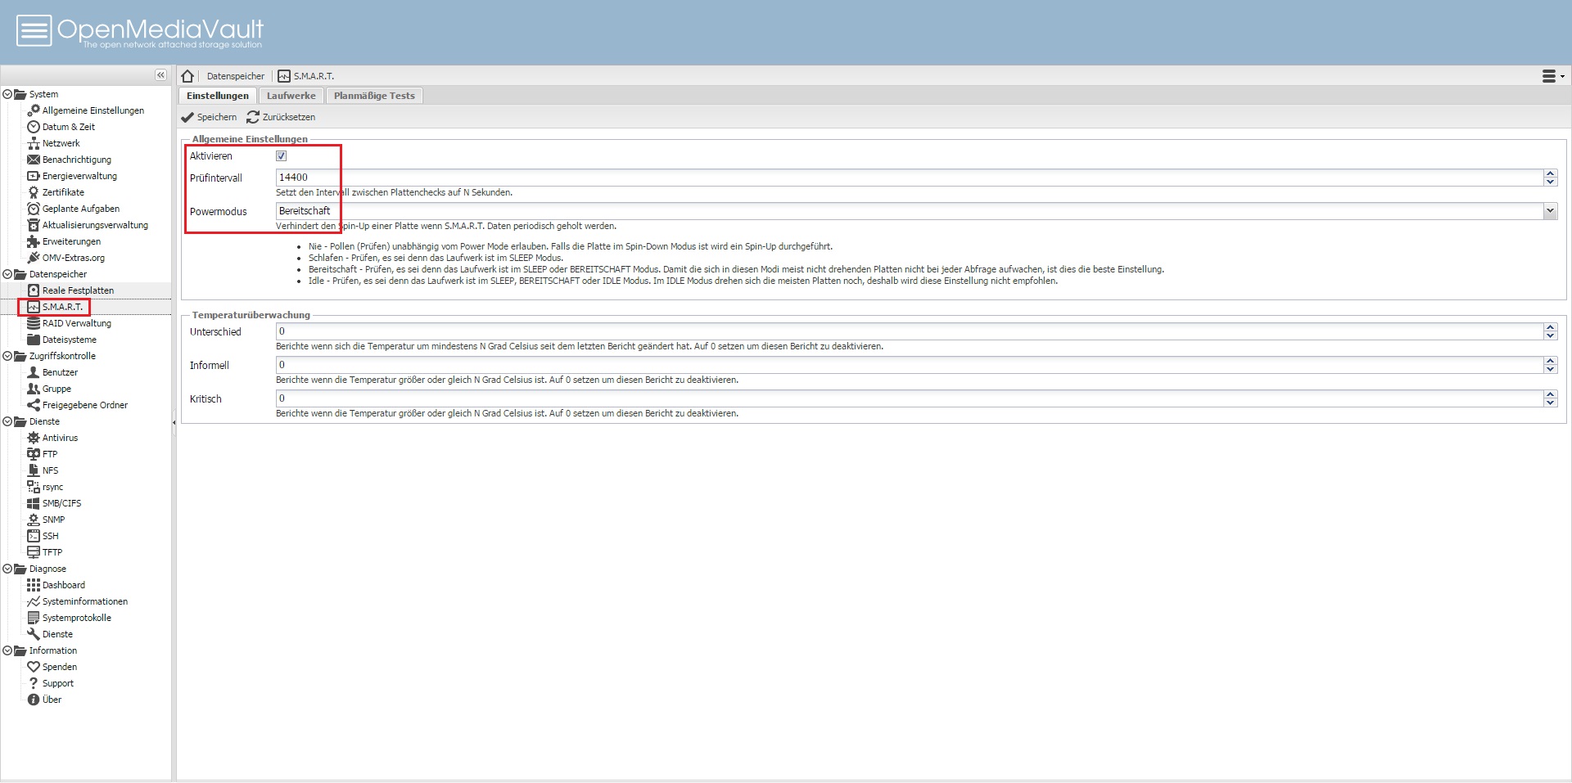Increase the Prüfintervall stepper value

[1550, 173]
